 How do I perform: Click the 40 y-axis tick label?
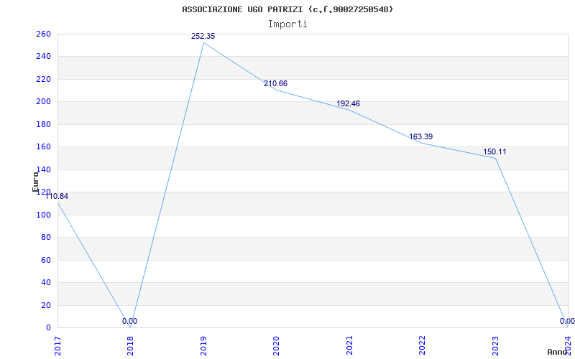pos(45,282)
